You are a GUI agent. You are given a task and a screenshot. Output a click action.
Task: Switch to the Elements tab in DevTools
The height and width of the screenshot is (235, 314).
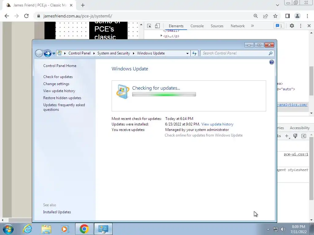click(176, 26)
